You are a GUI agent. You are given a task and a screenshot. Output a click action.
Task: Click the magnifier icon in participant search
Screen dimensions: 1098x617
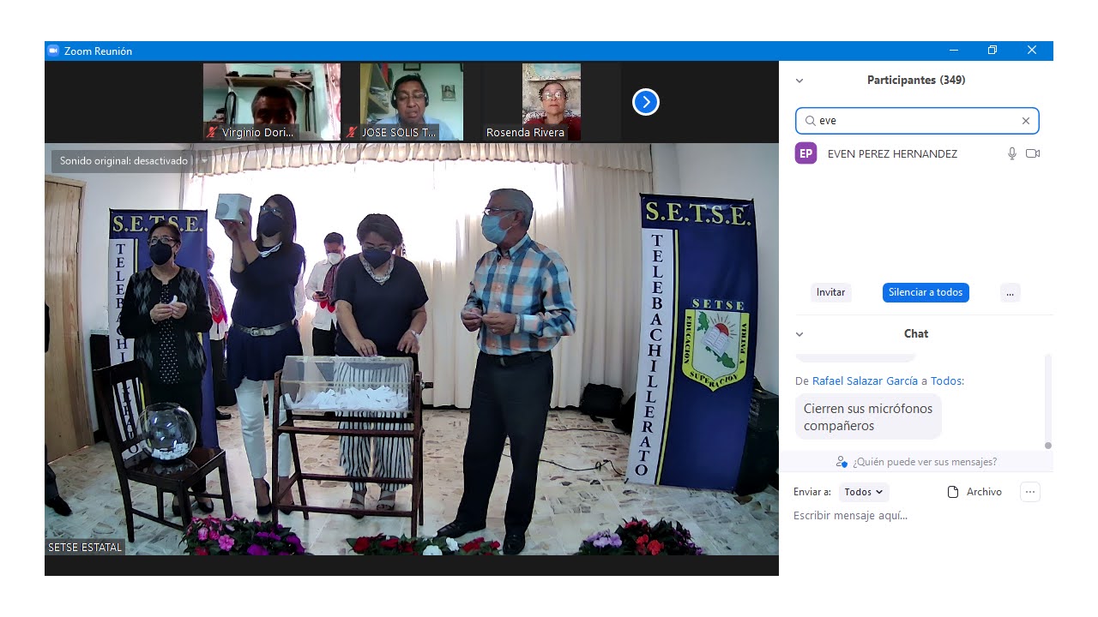click(x=810, y=121)
